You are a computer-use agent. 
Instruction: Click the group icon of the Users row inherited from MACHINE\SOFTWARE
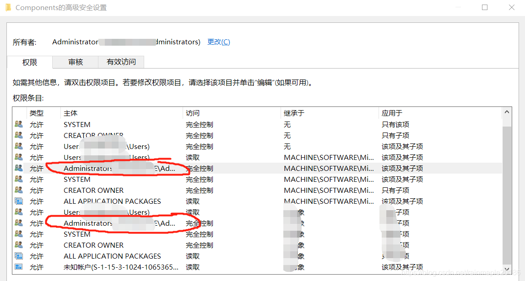(x=19, y=157)
